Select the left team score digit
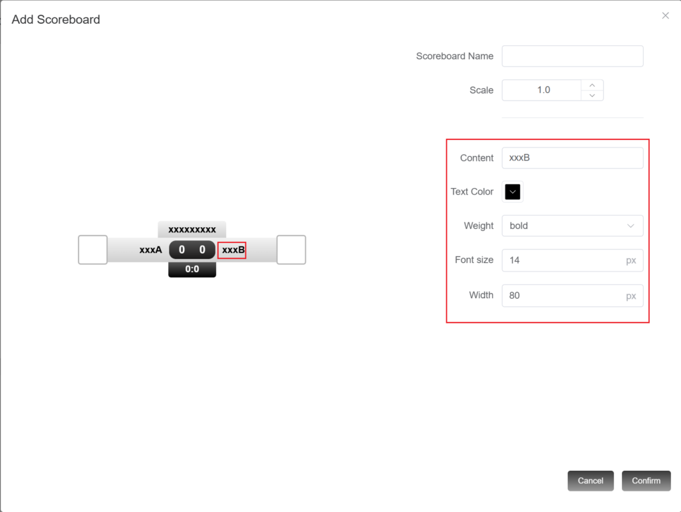Screen dimensions: 681x512 point(182,250)
